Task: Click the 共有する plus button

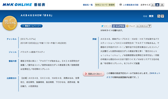Action: click(142, 26)
